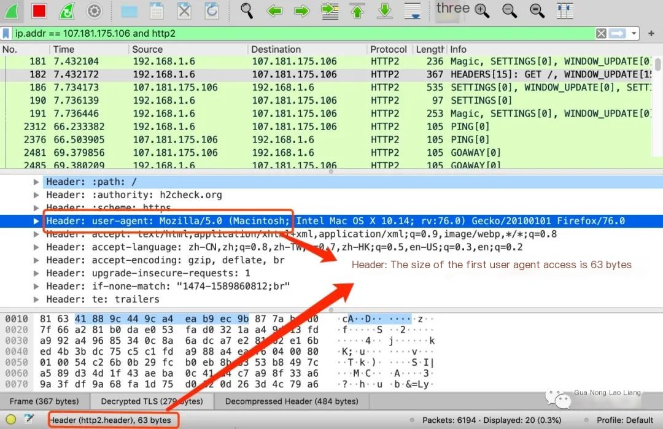Image resolution: width=663 pixels, height=429 pixels.
Task: Expand the if-none-match header
Action: click(x=36, y=287)
